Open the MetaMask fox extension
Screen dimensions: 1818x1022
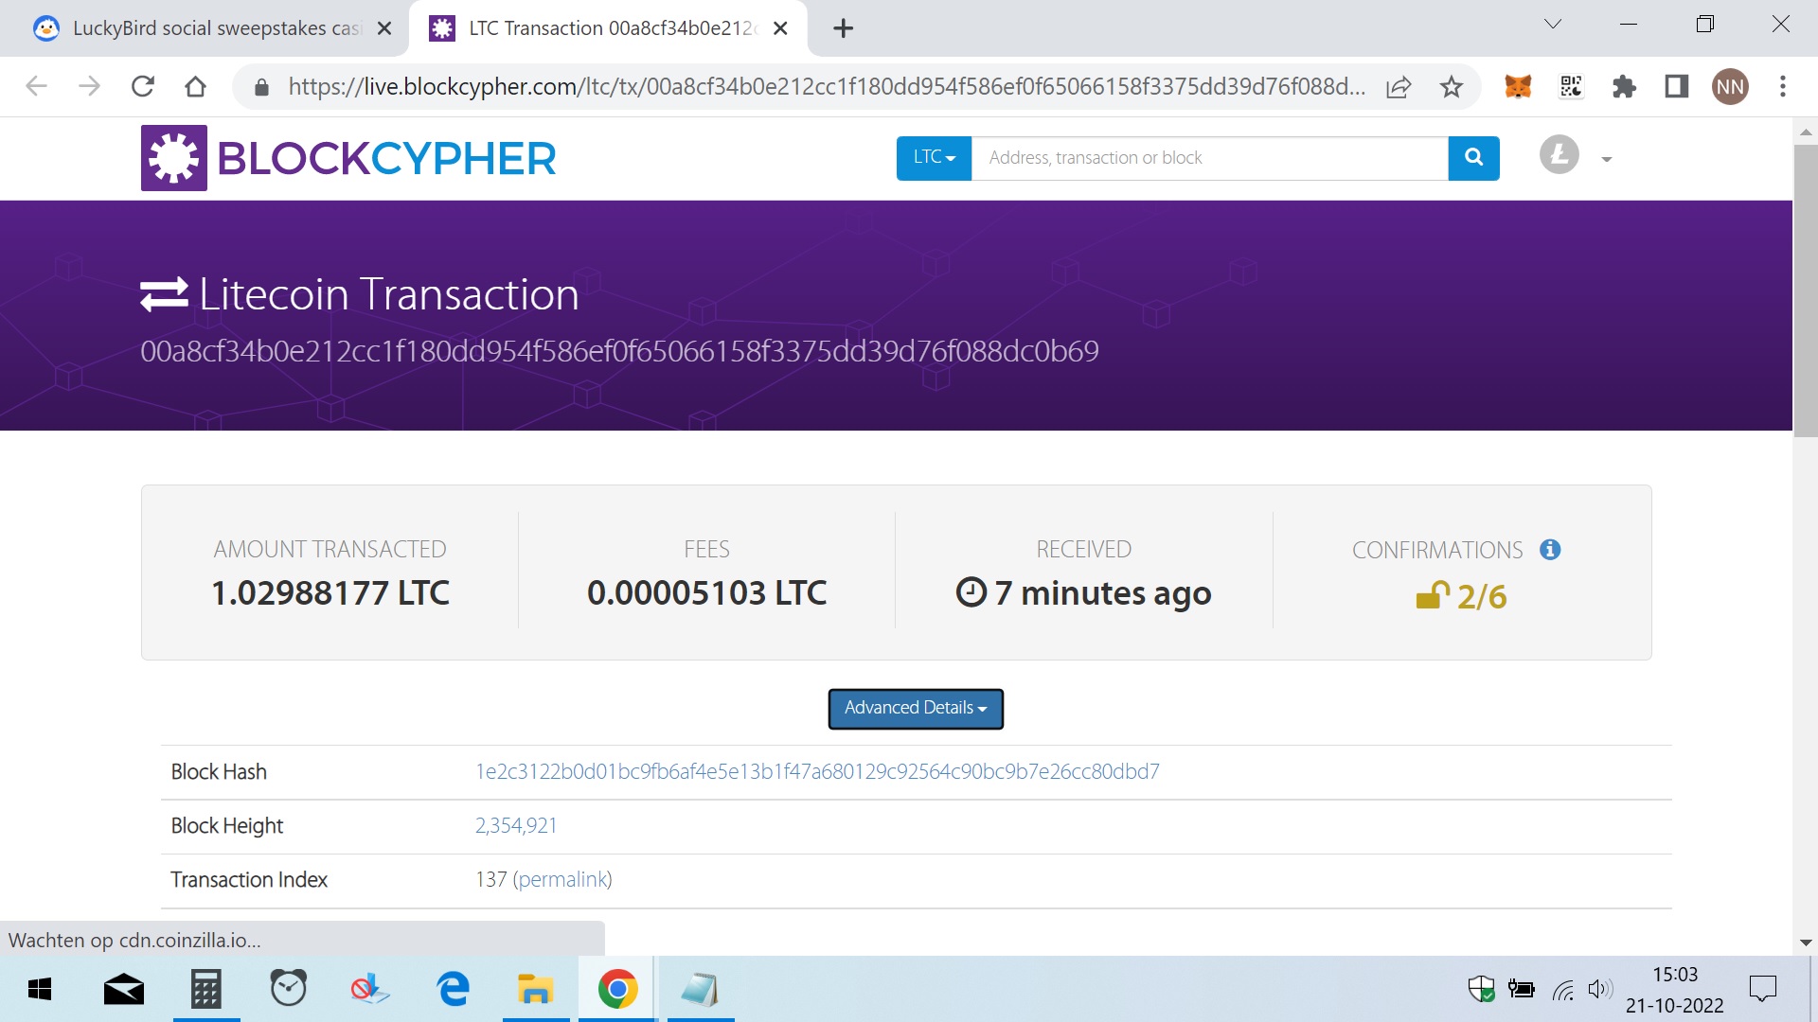pos(1518,87)
